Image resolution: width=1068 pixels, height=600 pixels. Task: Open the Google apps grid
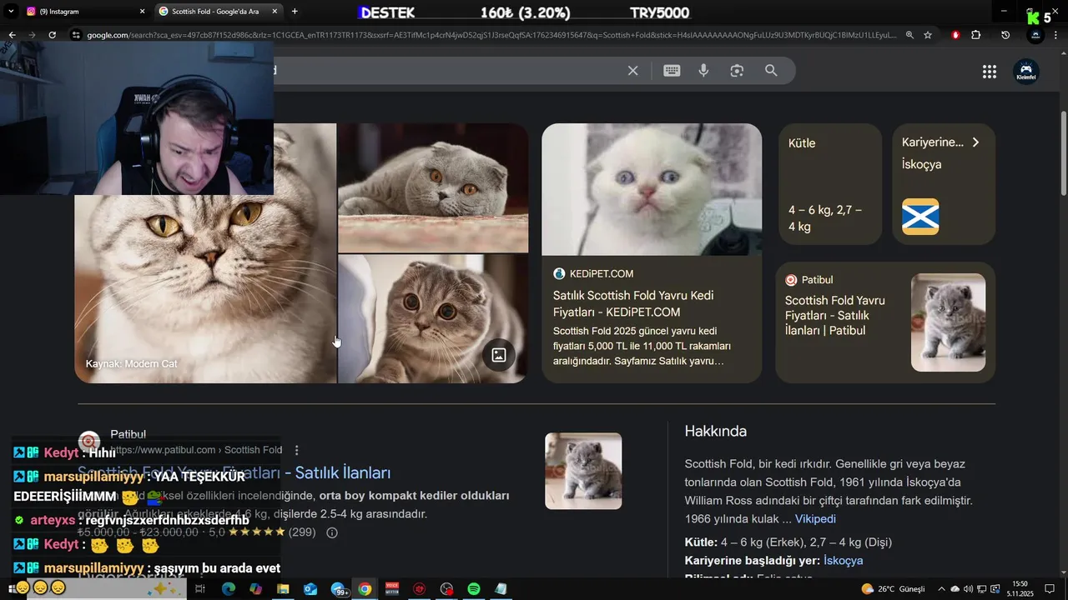990,72
